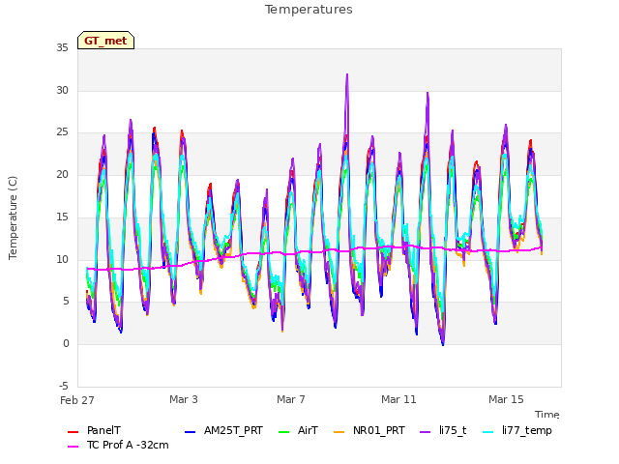The width and height of the screenshot is (619, 464).
Task: Click the 10 y-axis tick label
Action: click(x=62, y=259)
